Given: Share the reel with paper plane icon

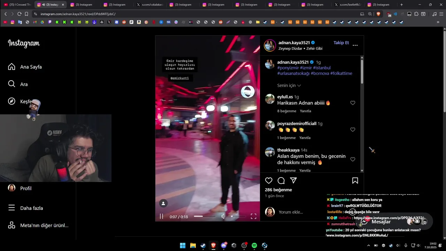Looking at the screenshot, I should click(293, 181).
